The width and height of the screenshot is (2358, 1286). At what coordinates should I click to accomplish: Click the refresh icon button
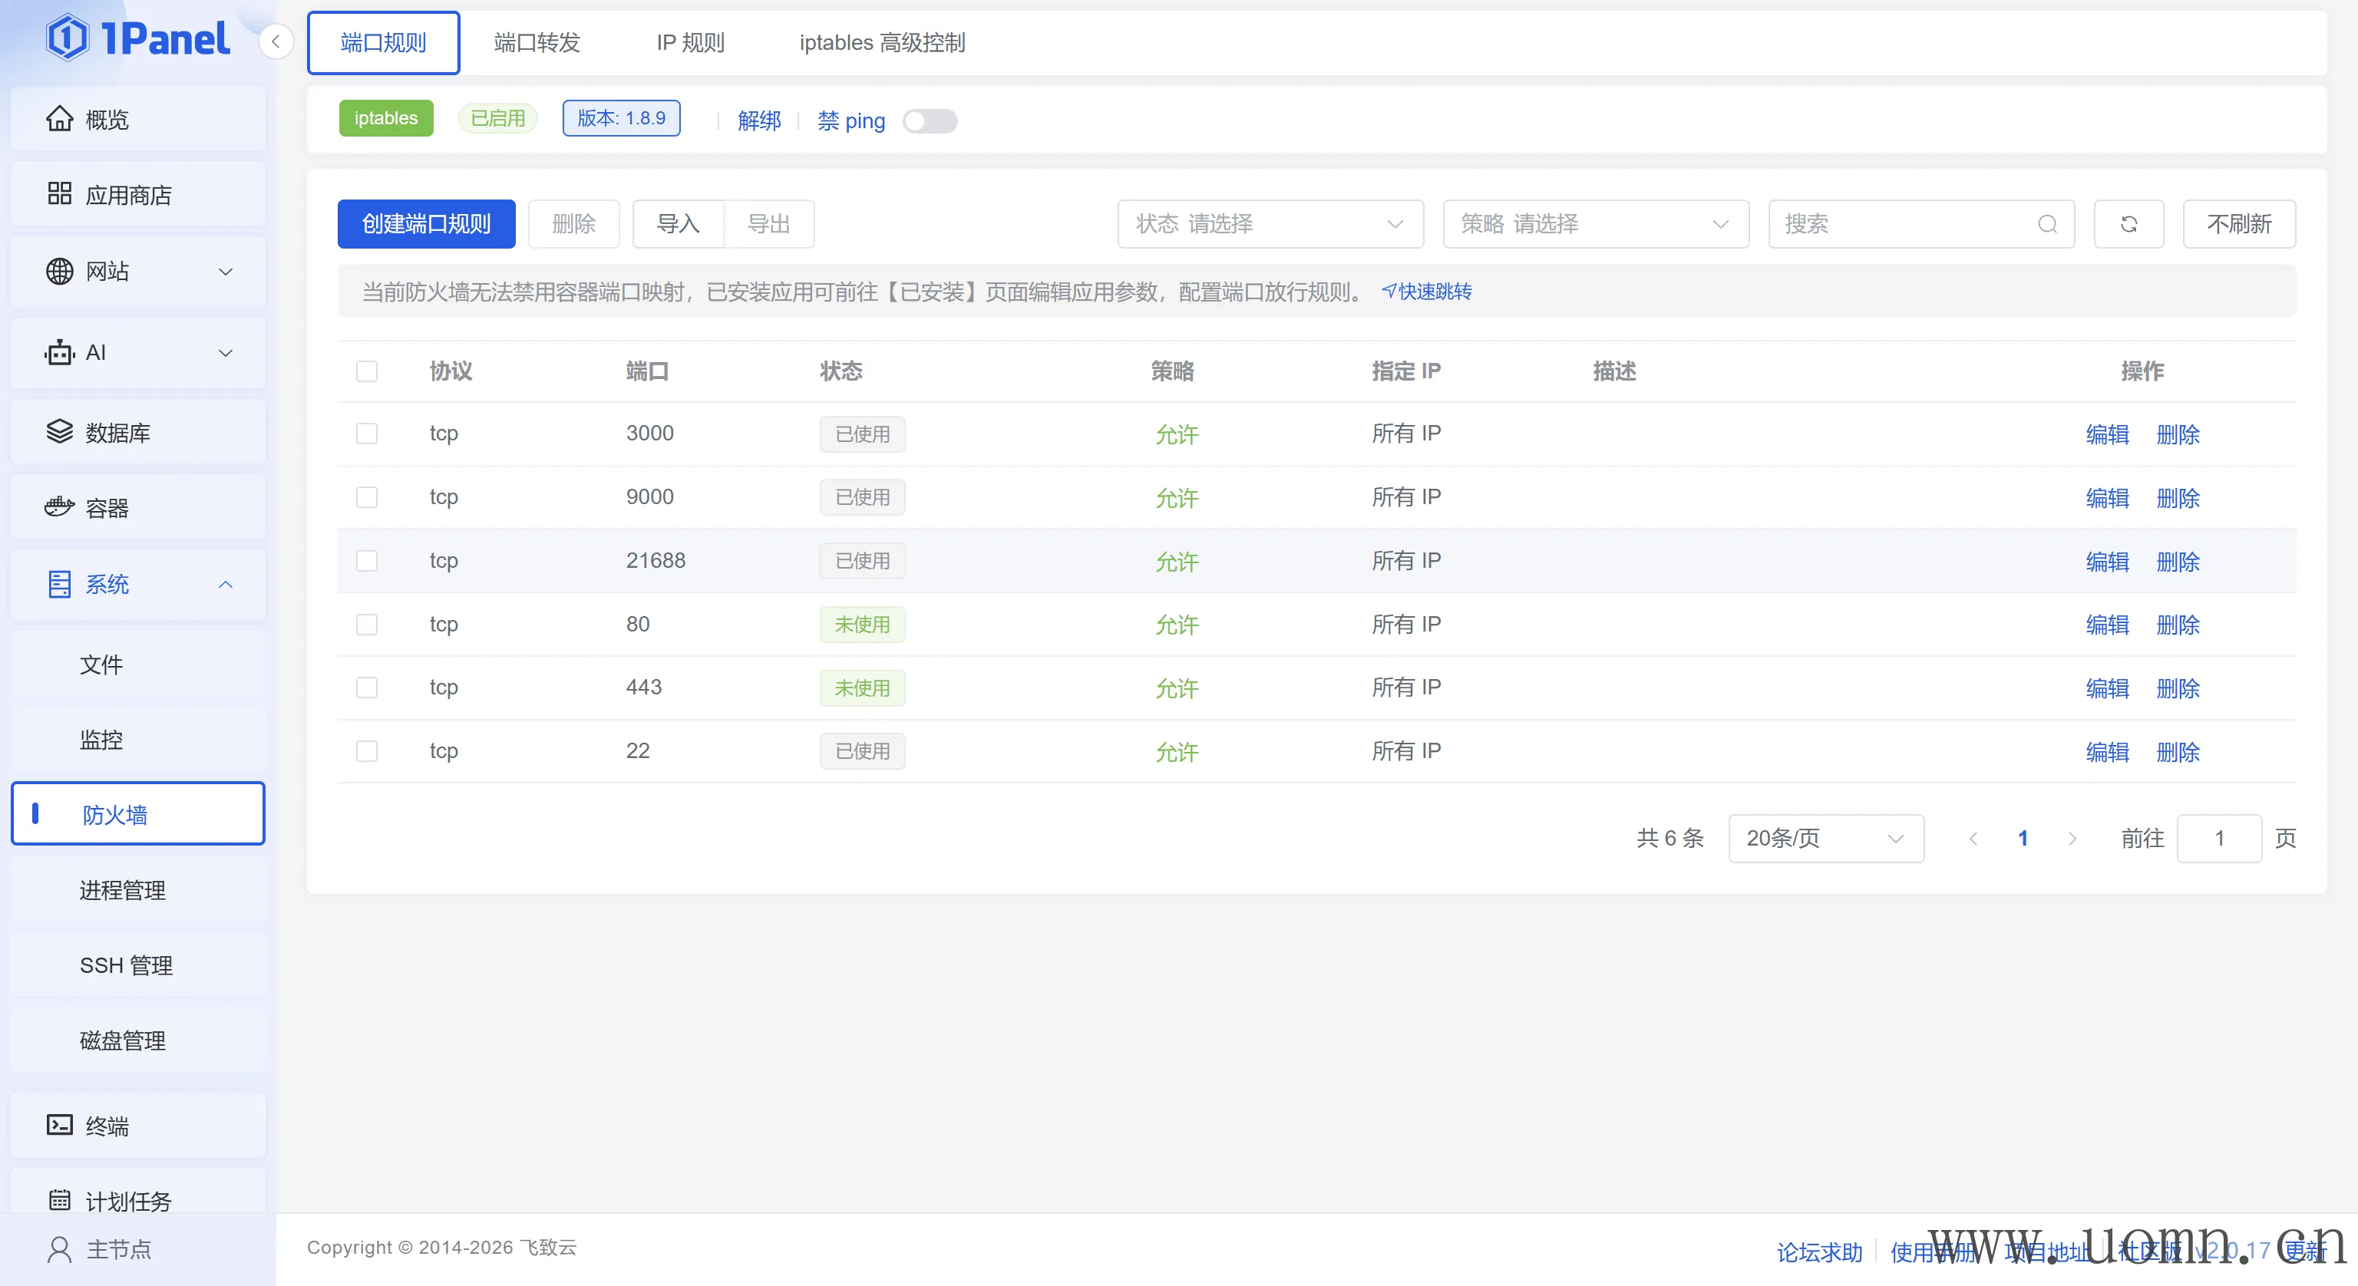click(x=2128, y=224)
